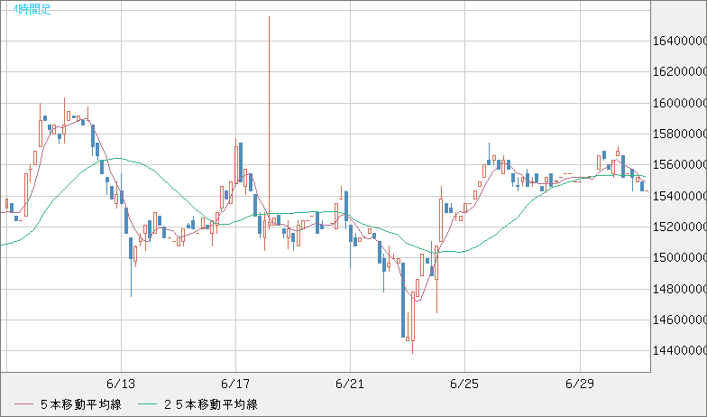The image size is (707, 417).
Task: Click the 15400000 price axis label
Action: coord(680,197)
